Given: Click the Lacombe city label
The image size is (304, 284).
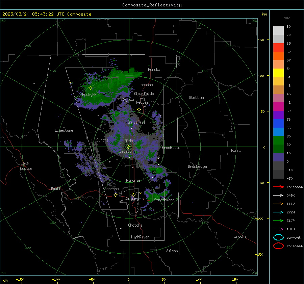Looking at the screenshot, I should point(146,85).
